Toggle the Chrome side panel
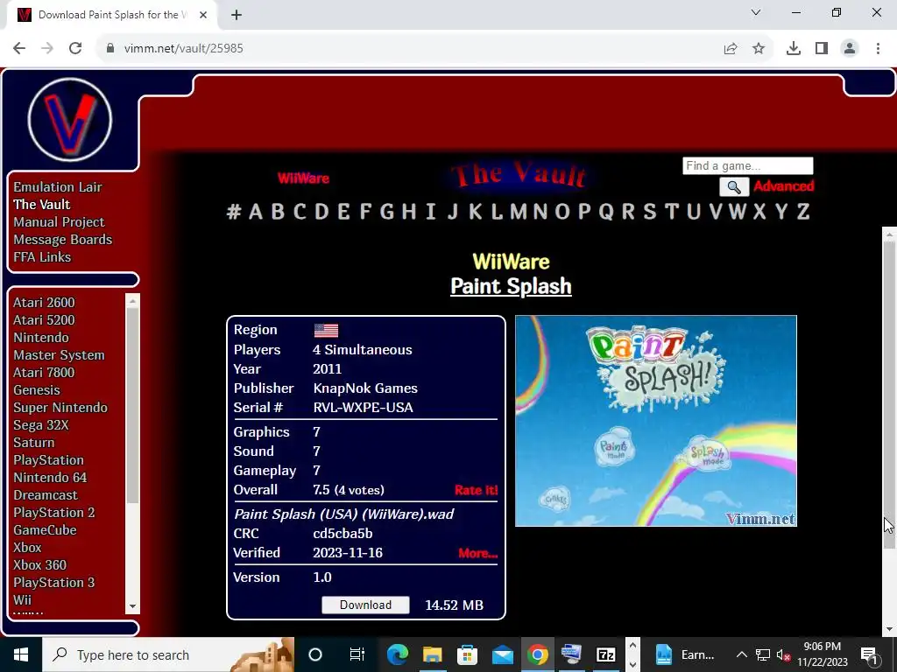The image size is (897, 672). (x=822, y=49)
